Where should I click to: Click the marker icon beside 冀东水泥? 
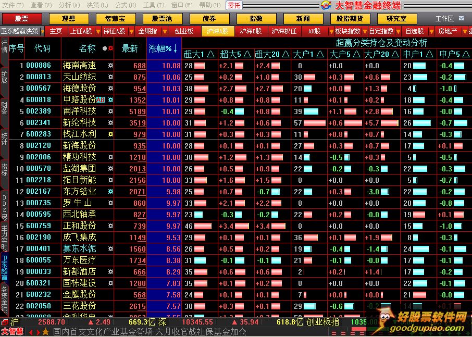[x=111, y=249]
